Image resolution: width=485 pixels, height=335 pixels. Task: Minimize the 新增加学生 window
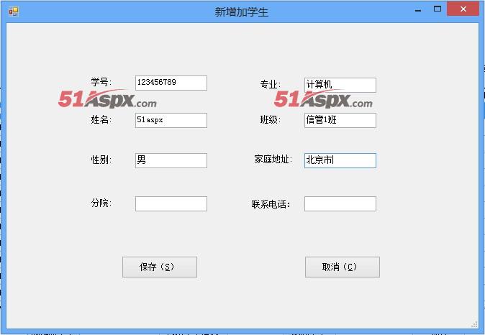click(418, 10)
